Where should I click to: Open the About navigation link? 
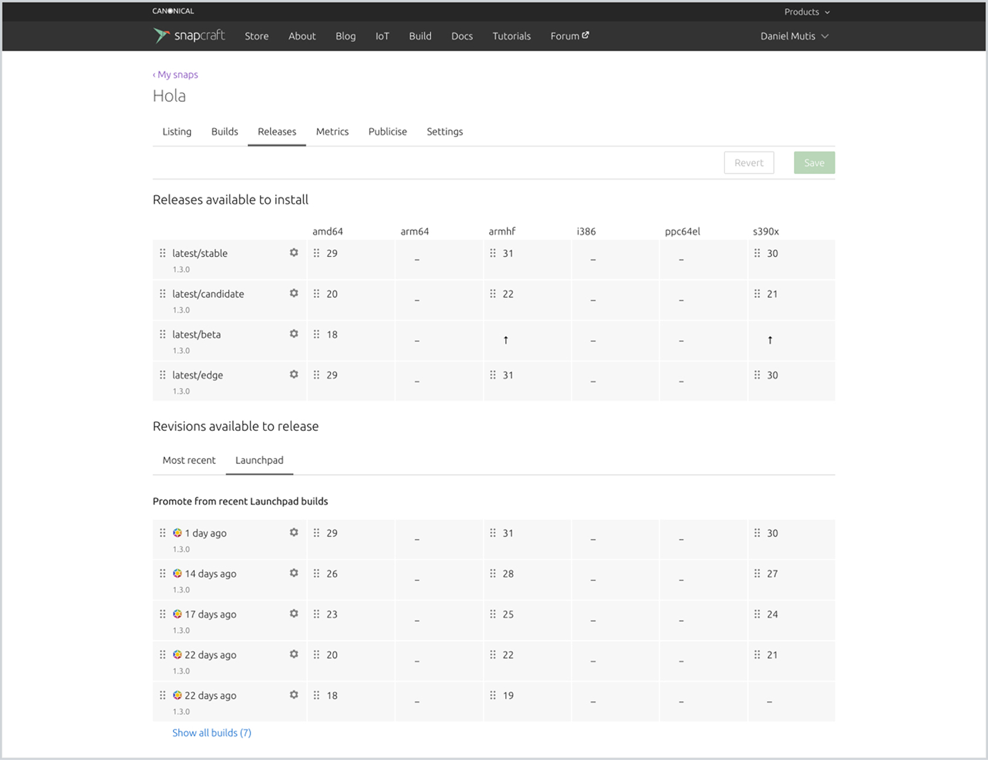click(x=302, y=36)
